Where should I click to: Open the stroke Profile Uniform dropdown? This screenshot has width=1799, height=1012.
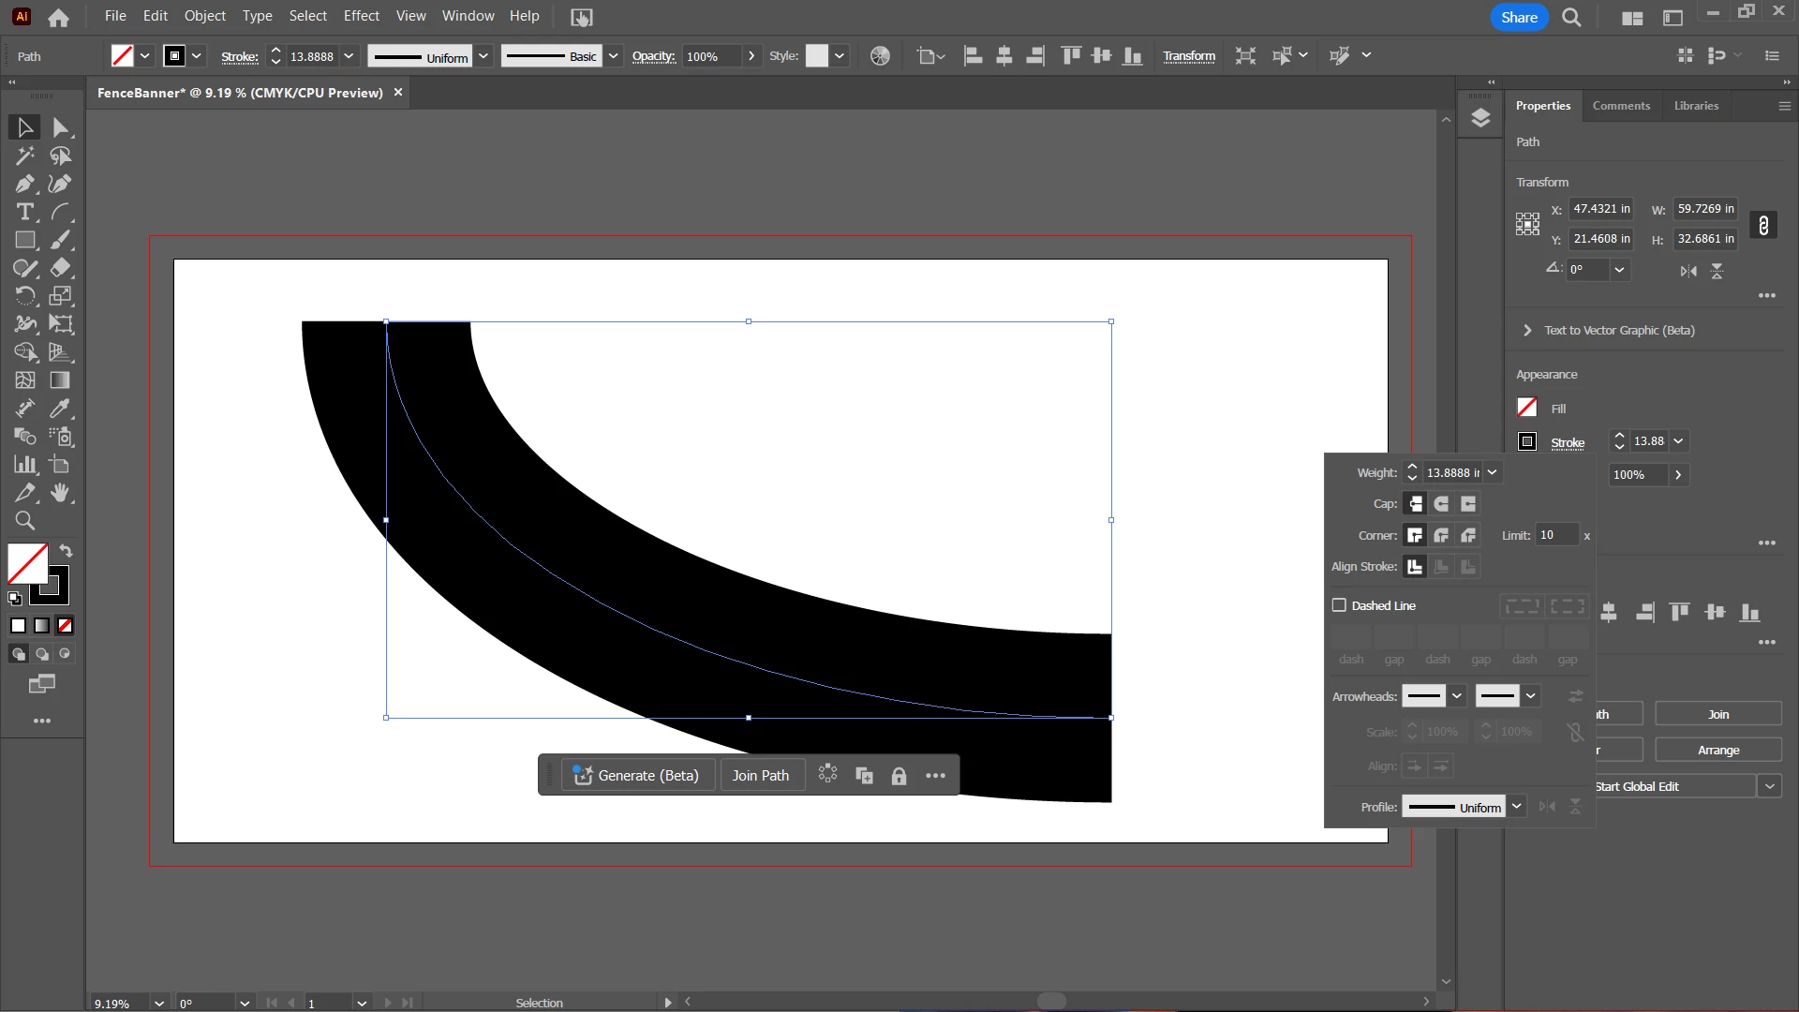1517,807
